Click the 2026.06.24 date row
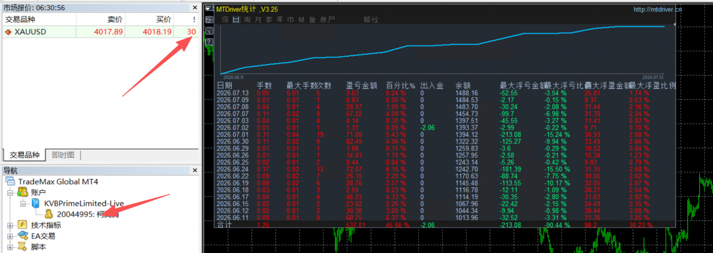This screenshot has width=713, height=253. (232, 168)
